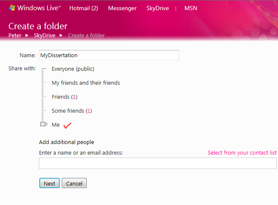This screenshot has width=278, height=205.
Task: Open Hotmail inbox link
Action: 83,8
